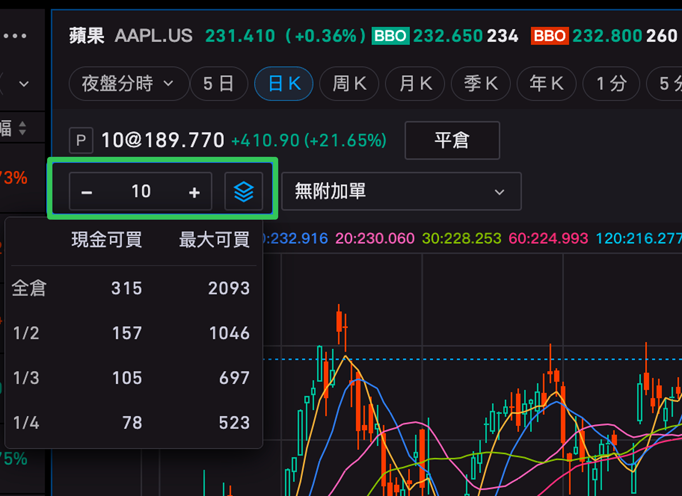The width and height of the screenshot is (682, 496).
Task: Select 1/4 cash buyable 78
Action: click(132, 423)
